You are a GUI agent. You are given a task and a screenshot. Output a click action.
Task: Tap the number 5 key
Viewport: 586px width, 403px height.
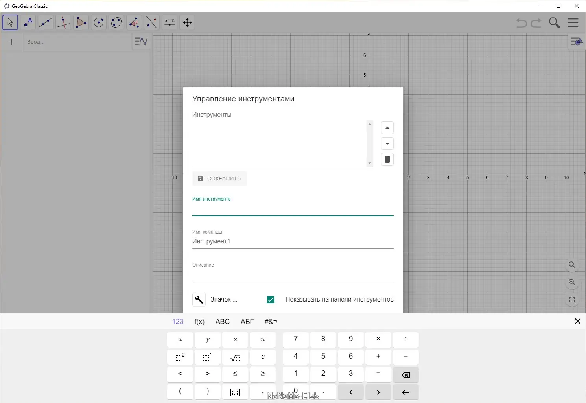(x=323, y=357)
